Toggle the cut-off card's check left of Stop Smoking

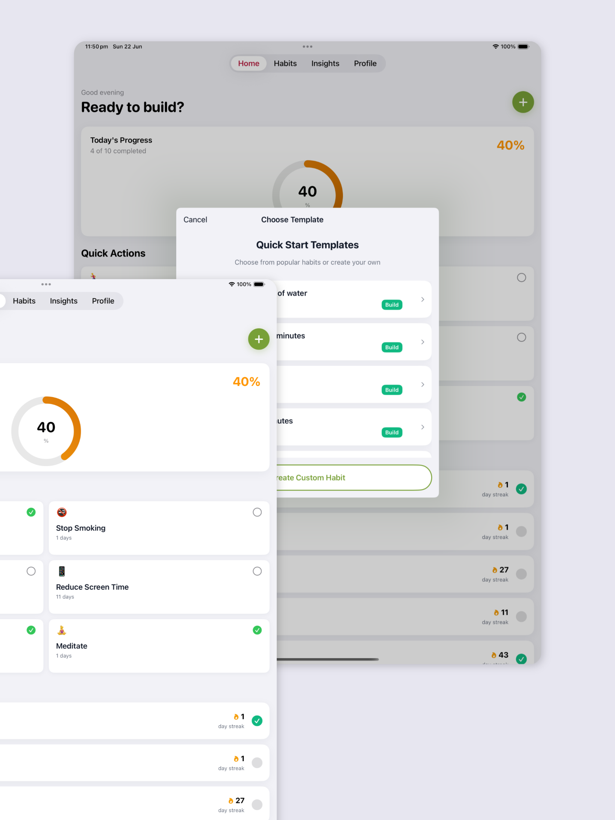click(x=31, y=512)
